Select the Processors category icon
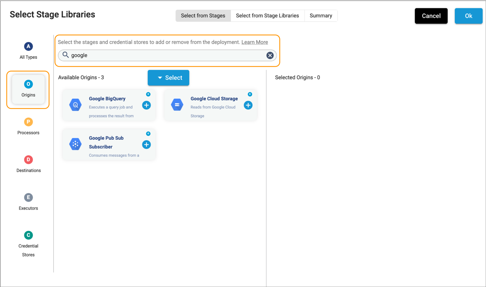The height and width of the screenshot is (287, 486). point(28,122)
